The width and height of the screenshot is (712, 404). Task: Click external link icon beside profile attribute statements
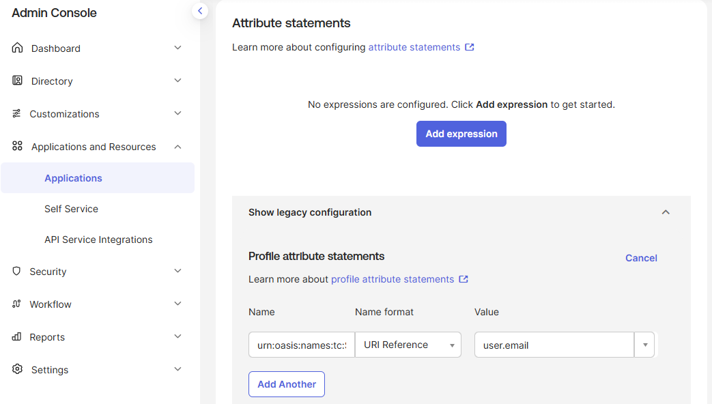pyautogui.click(x=463, y=279)
